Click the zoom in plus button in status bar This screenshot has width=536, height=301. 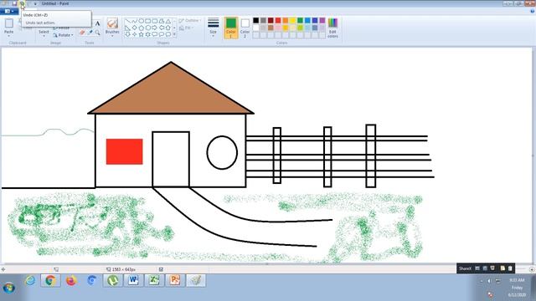tap(532, 269)
